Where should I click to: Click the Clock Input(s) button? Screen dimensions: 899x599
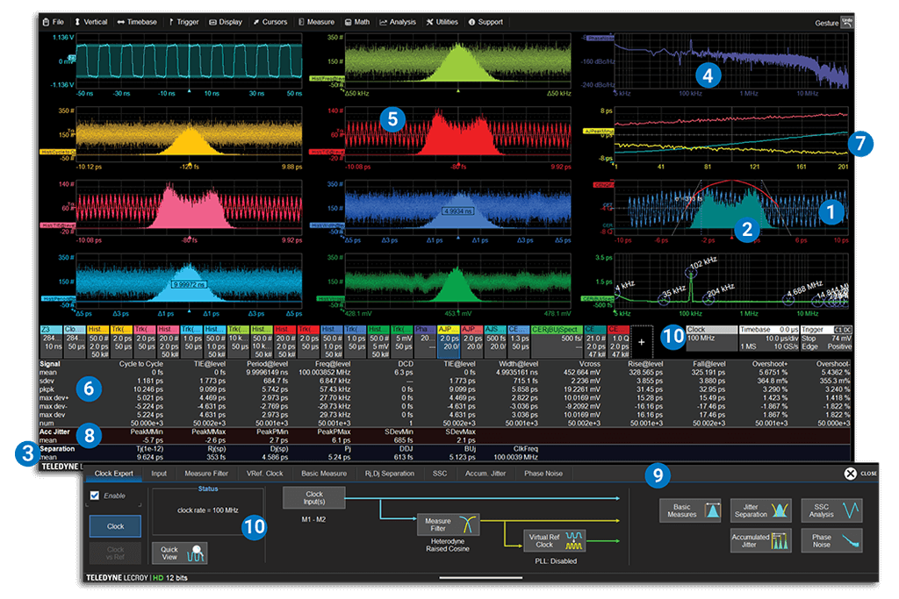pos(313,499)
